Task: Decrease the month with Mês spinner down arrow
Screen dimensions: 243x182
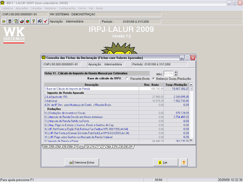Action: [x=176, y=75]
